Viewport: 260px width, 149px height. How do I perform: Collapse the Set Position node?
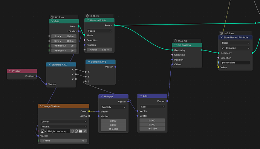pyautogui.click(x=176, y=45)
